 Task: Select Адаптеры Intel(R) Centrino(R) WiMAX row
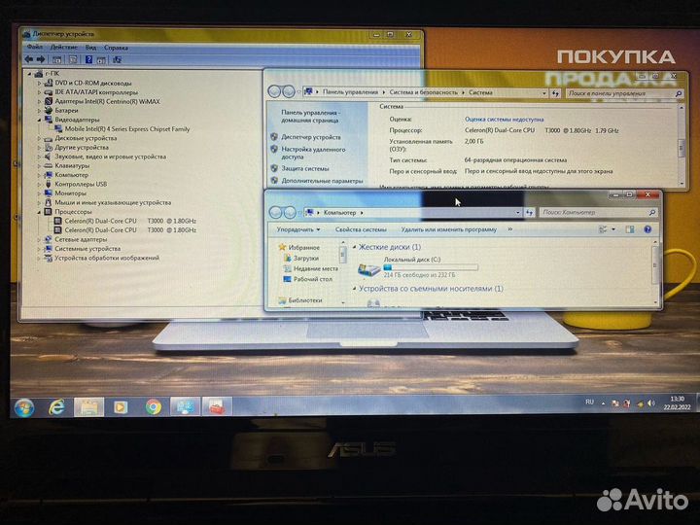coord(107,101)
